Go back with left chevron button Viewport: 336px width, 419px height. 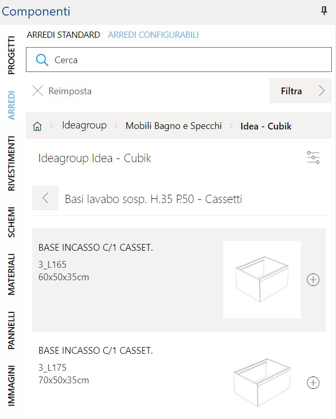(46, 198)
